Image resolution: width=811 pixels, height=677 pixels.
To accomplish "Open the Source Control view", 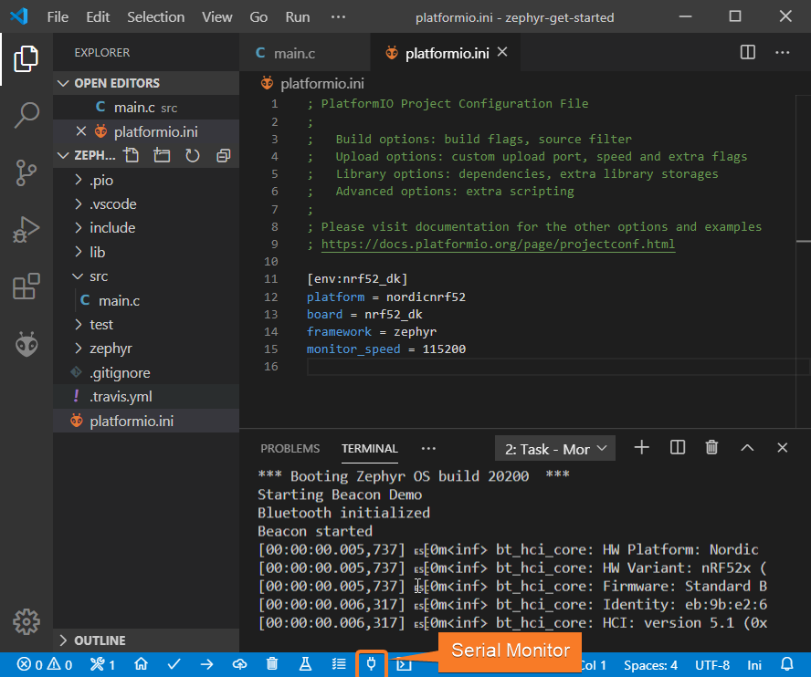I will [26, 172].
